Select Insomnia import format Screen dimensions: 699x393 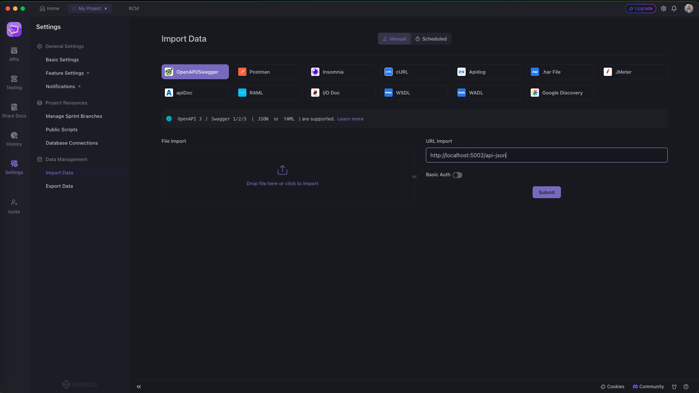(341, 72)
